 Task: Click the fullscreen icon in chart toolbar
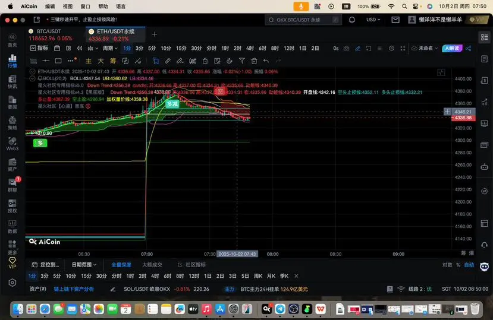[x=403, y=48]
